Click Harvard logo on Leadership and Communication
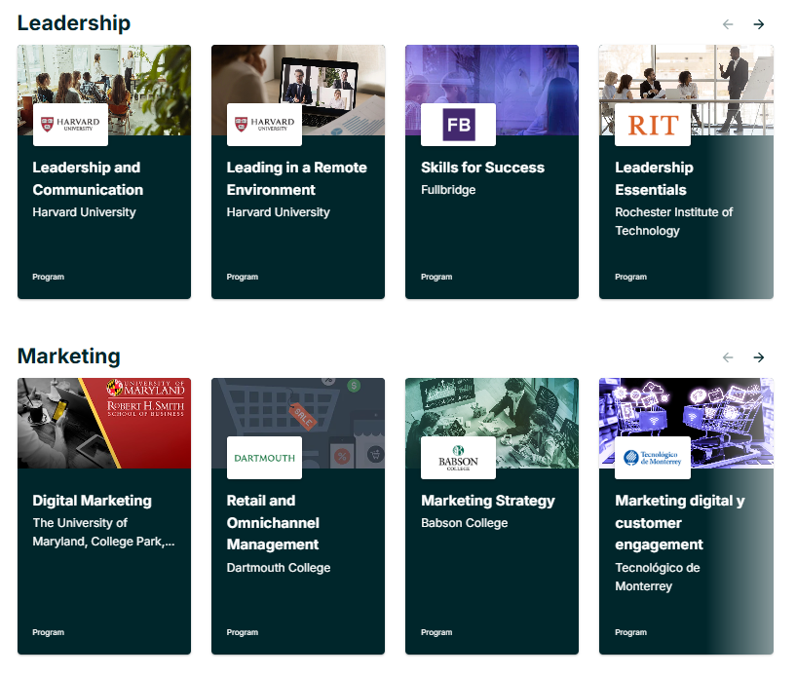Viewport: 796px width, 675px height. point(70,125)
